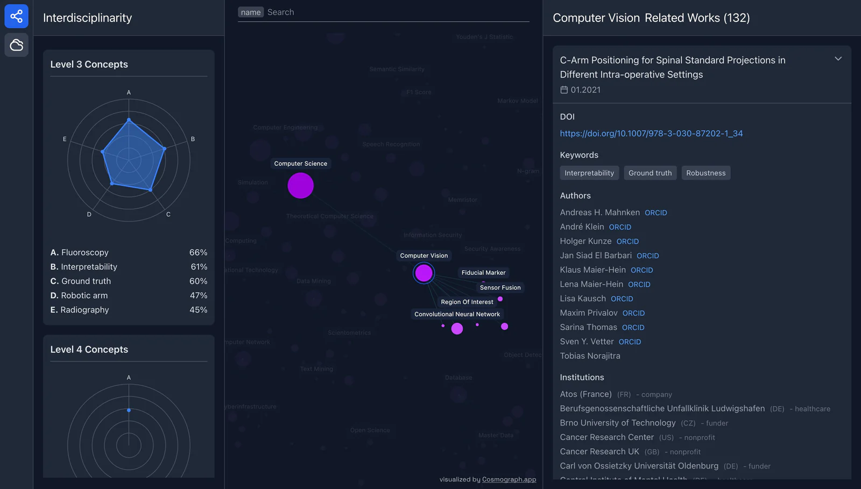Select the Ground truth keyword tag
861x489 pixels.
pos(650,173)
